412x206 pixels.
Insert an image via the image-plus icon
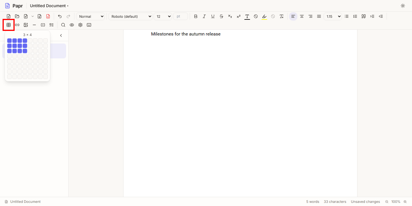click(26, 25)
